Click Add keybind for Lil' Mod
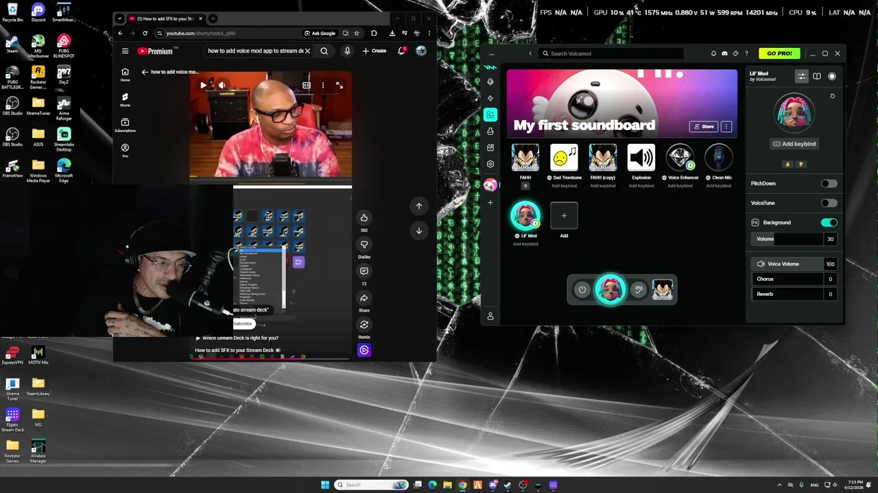The width and height of the screenshot is (878, 493). 794,144
